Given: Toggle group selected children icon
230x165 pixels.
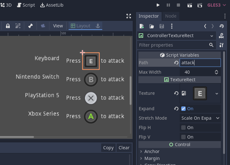Looking at the screenshot, I should (18, 26).
